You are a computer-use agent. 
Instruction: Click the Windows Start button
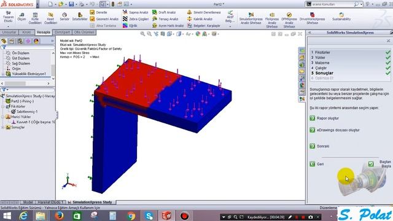[7, 215]
